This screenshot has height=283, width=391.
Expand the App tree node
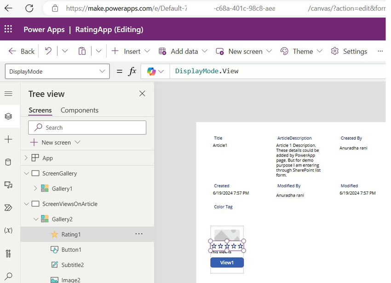[26, 158]
